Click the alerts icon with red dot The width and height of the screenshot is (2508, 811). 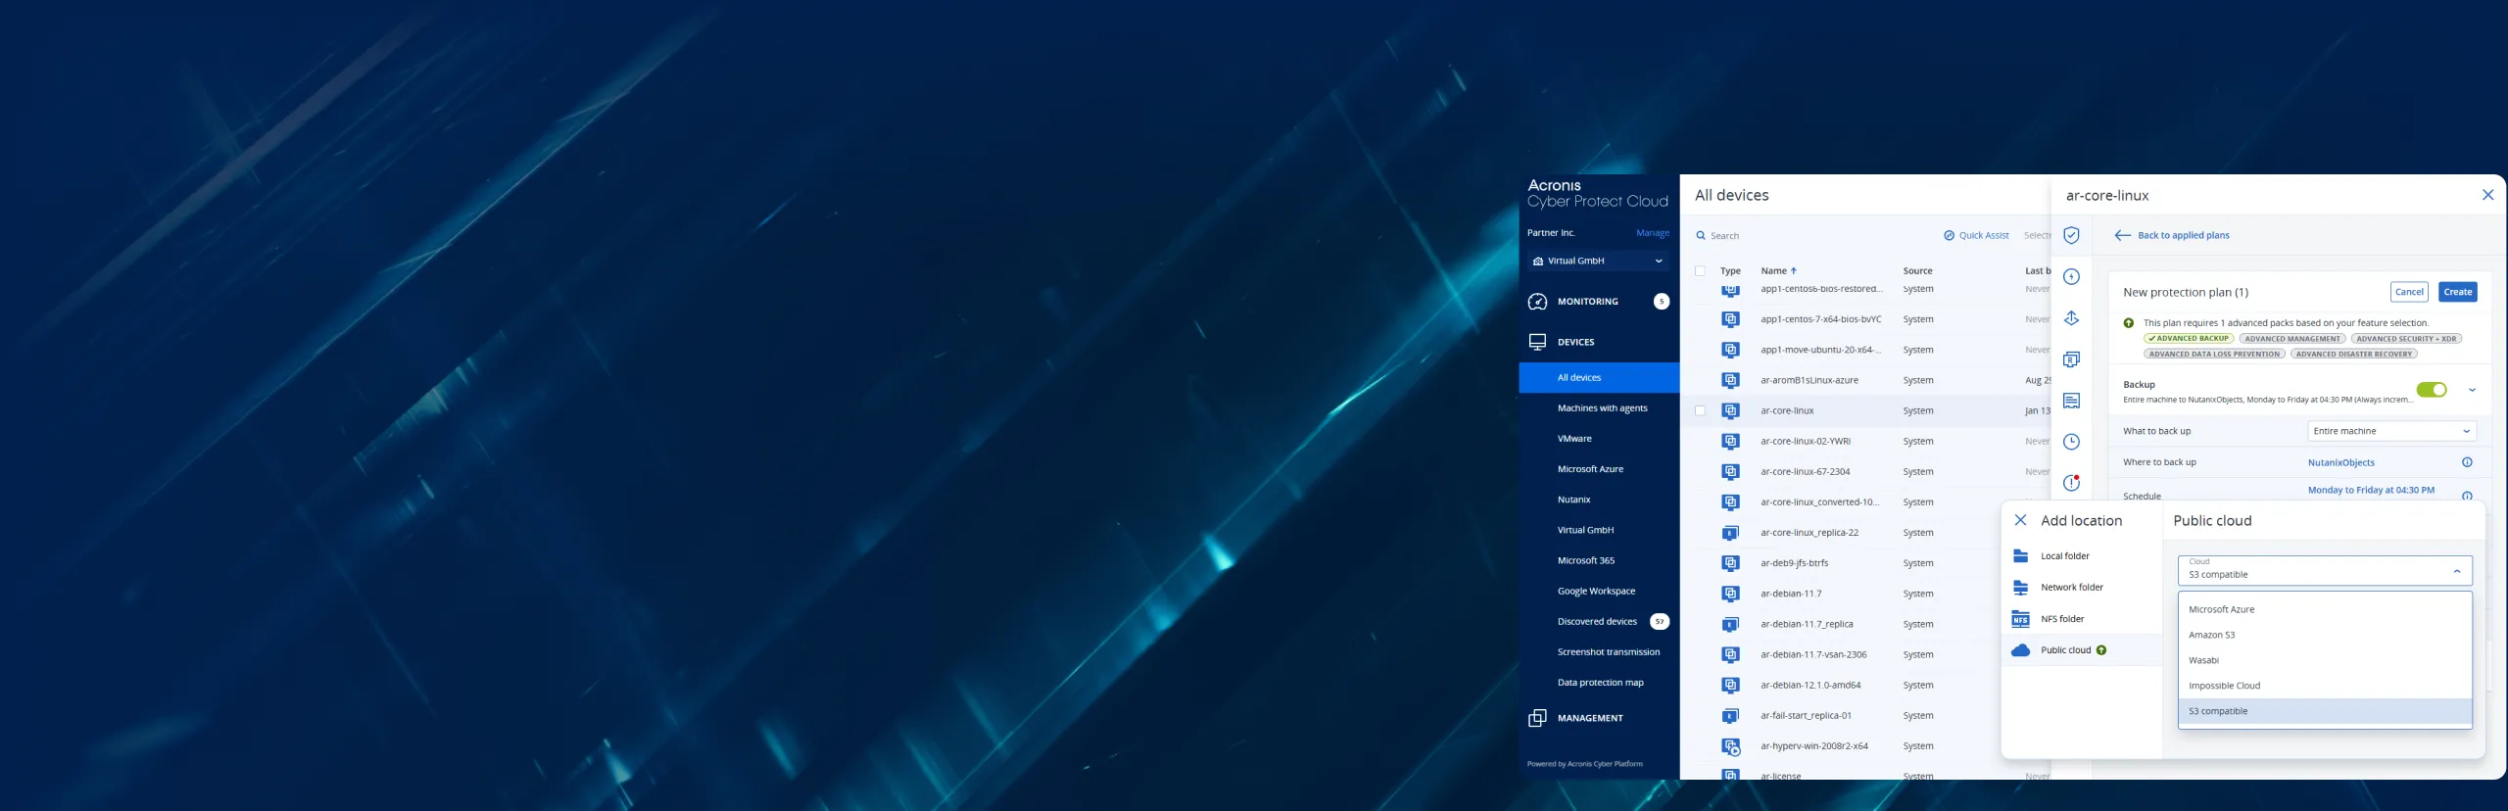2071,483
